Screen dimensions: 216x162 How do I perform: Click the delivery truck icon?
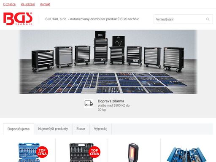[89, 104]
